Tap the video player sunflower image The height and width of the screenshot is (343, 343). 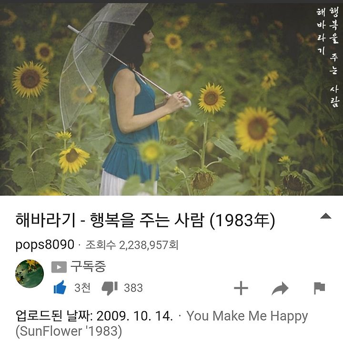click(x=171, y=99)
